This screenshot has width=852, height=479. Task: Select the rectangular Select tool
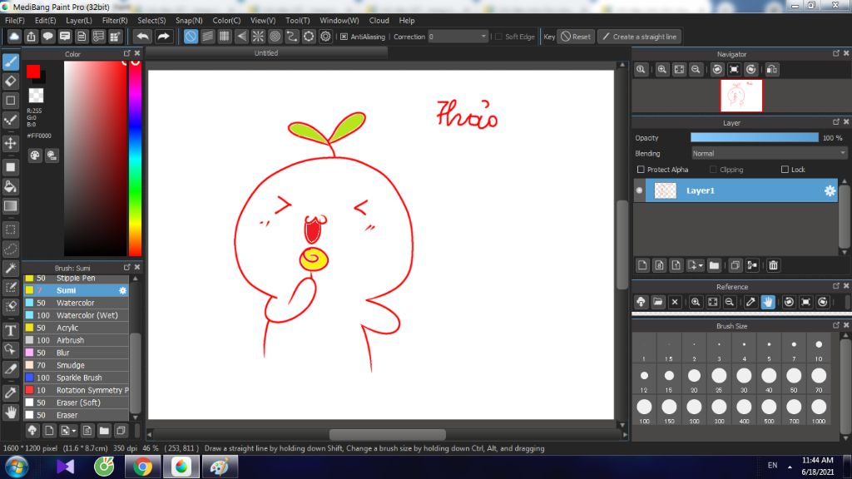click(11, 230)
